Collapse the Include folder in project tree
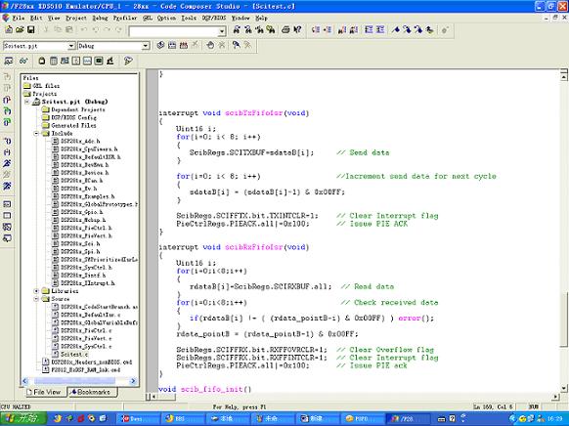This screenshot has height=426, width=569. (36, 134)
